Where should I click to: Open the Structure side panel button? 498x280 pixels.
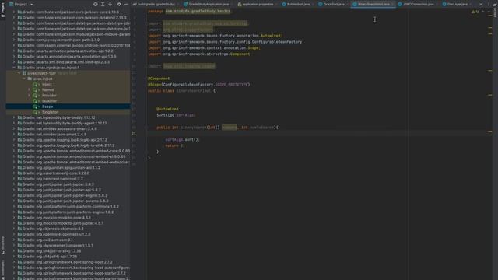pyautogui.click(x=3, y=245)
